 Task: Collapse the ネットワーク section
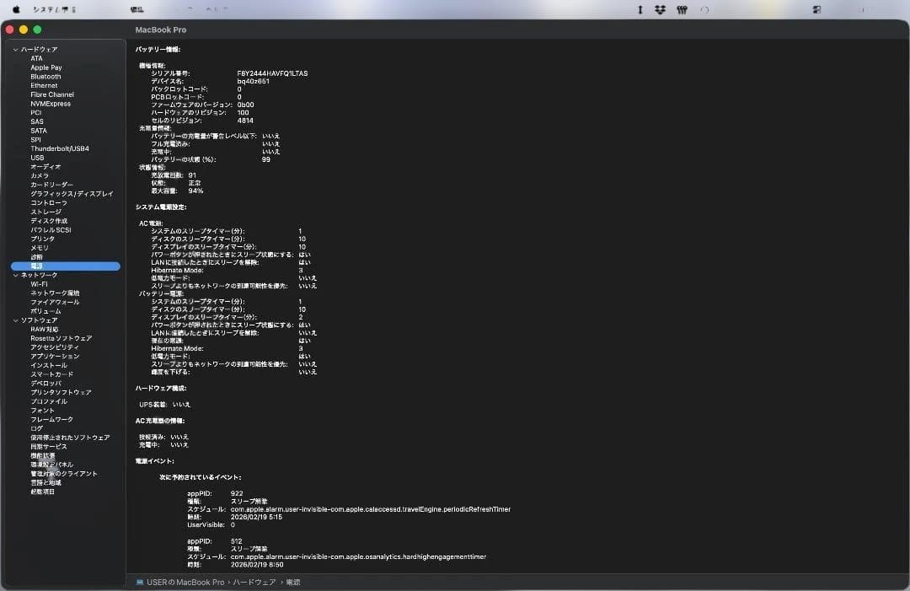[16, 275]
